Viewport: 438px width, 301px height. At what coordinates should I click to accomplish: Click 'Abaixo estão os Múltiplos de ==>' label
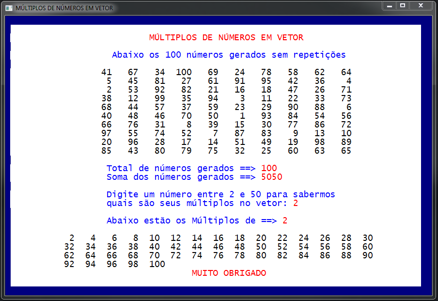[192, 221]
